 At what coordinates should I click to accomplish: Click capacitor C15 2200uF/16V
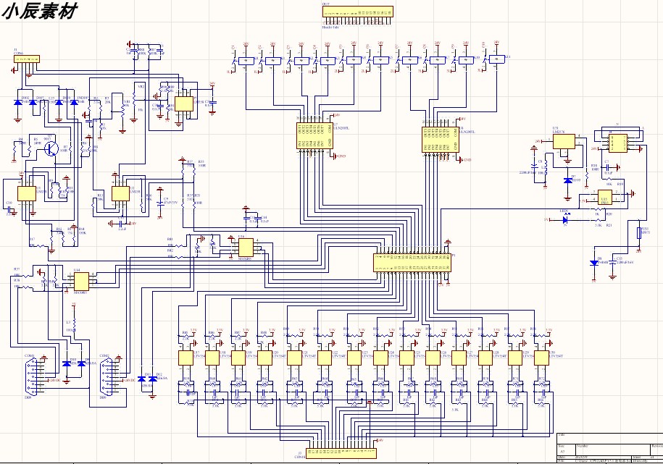[613, 262]
